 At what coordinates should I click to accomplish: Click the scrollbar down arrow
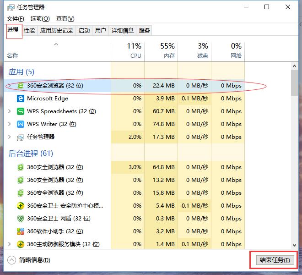[294, 245]
